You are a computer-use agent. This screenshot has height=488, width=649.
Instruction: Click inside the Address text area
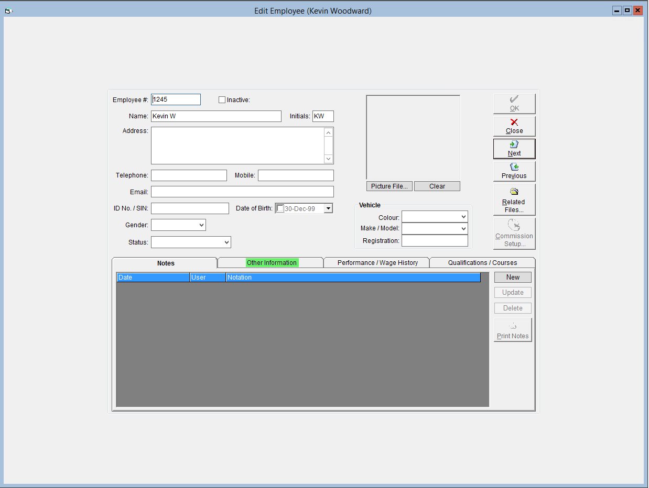(x=237, y=146)
